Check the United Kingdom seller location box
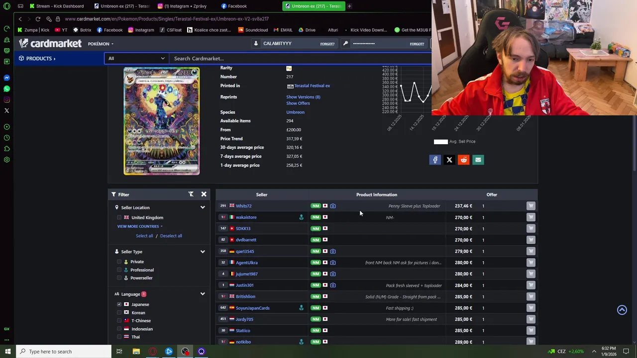637x358 pixels. click(x=119, y=218)
